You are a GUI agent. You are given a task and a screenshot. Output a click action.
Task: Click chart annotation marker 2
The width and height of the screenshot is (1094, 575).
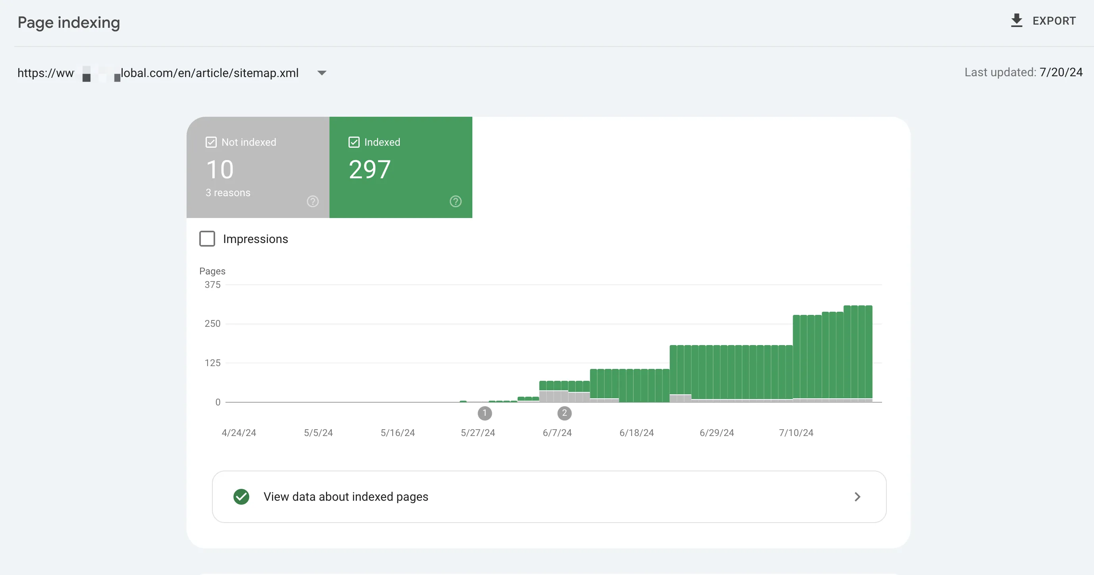564,413
